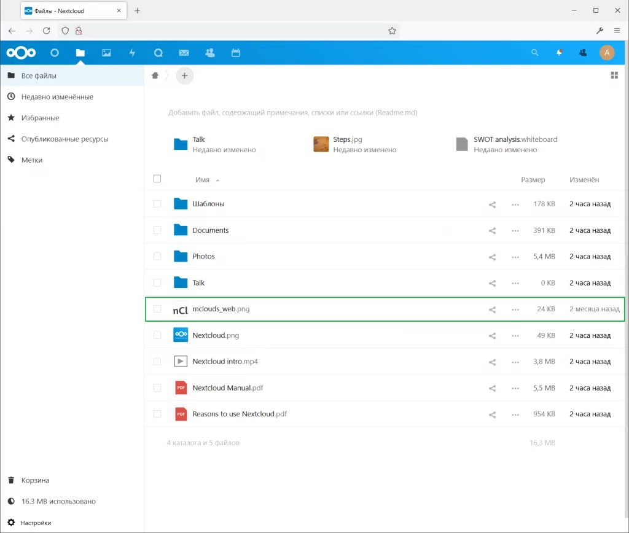This screenshot has height=533, width=629.
Task: Select Все файлы in sidebar
Action: (72, 76)
